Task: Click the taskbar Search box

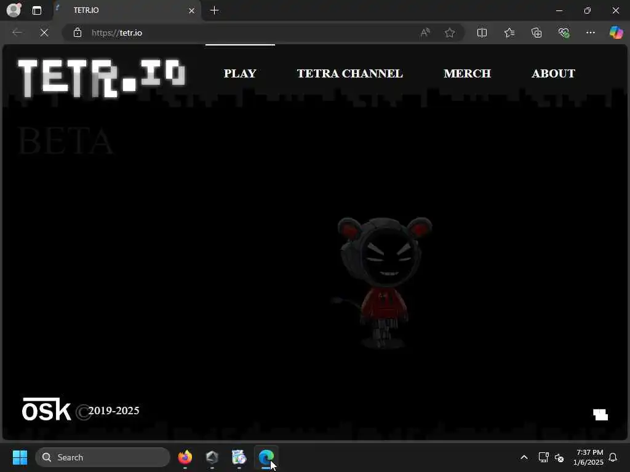Action: click(103, 457)
